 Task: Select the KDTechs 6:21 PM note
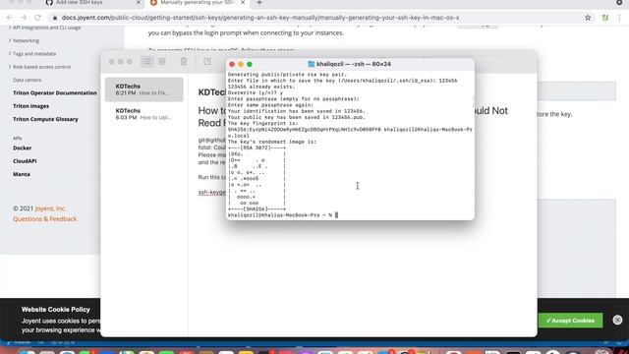click(144, 89)
